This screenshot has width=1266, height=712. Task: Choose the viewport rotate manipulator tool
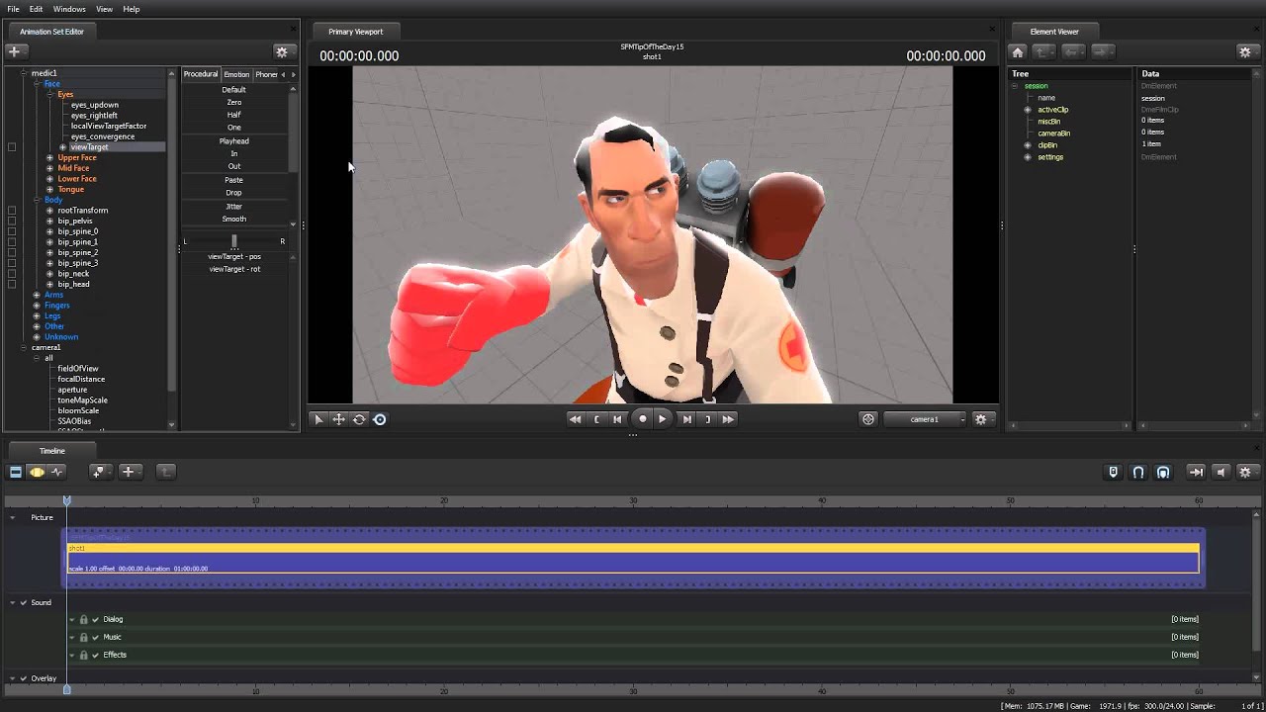tap(359, 419)
